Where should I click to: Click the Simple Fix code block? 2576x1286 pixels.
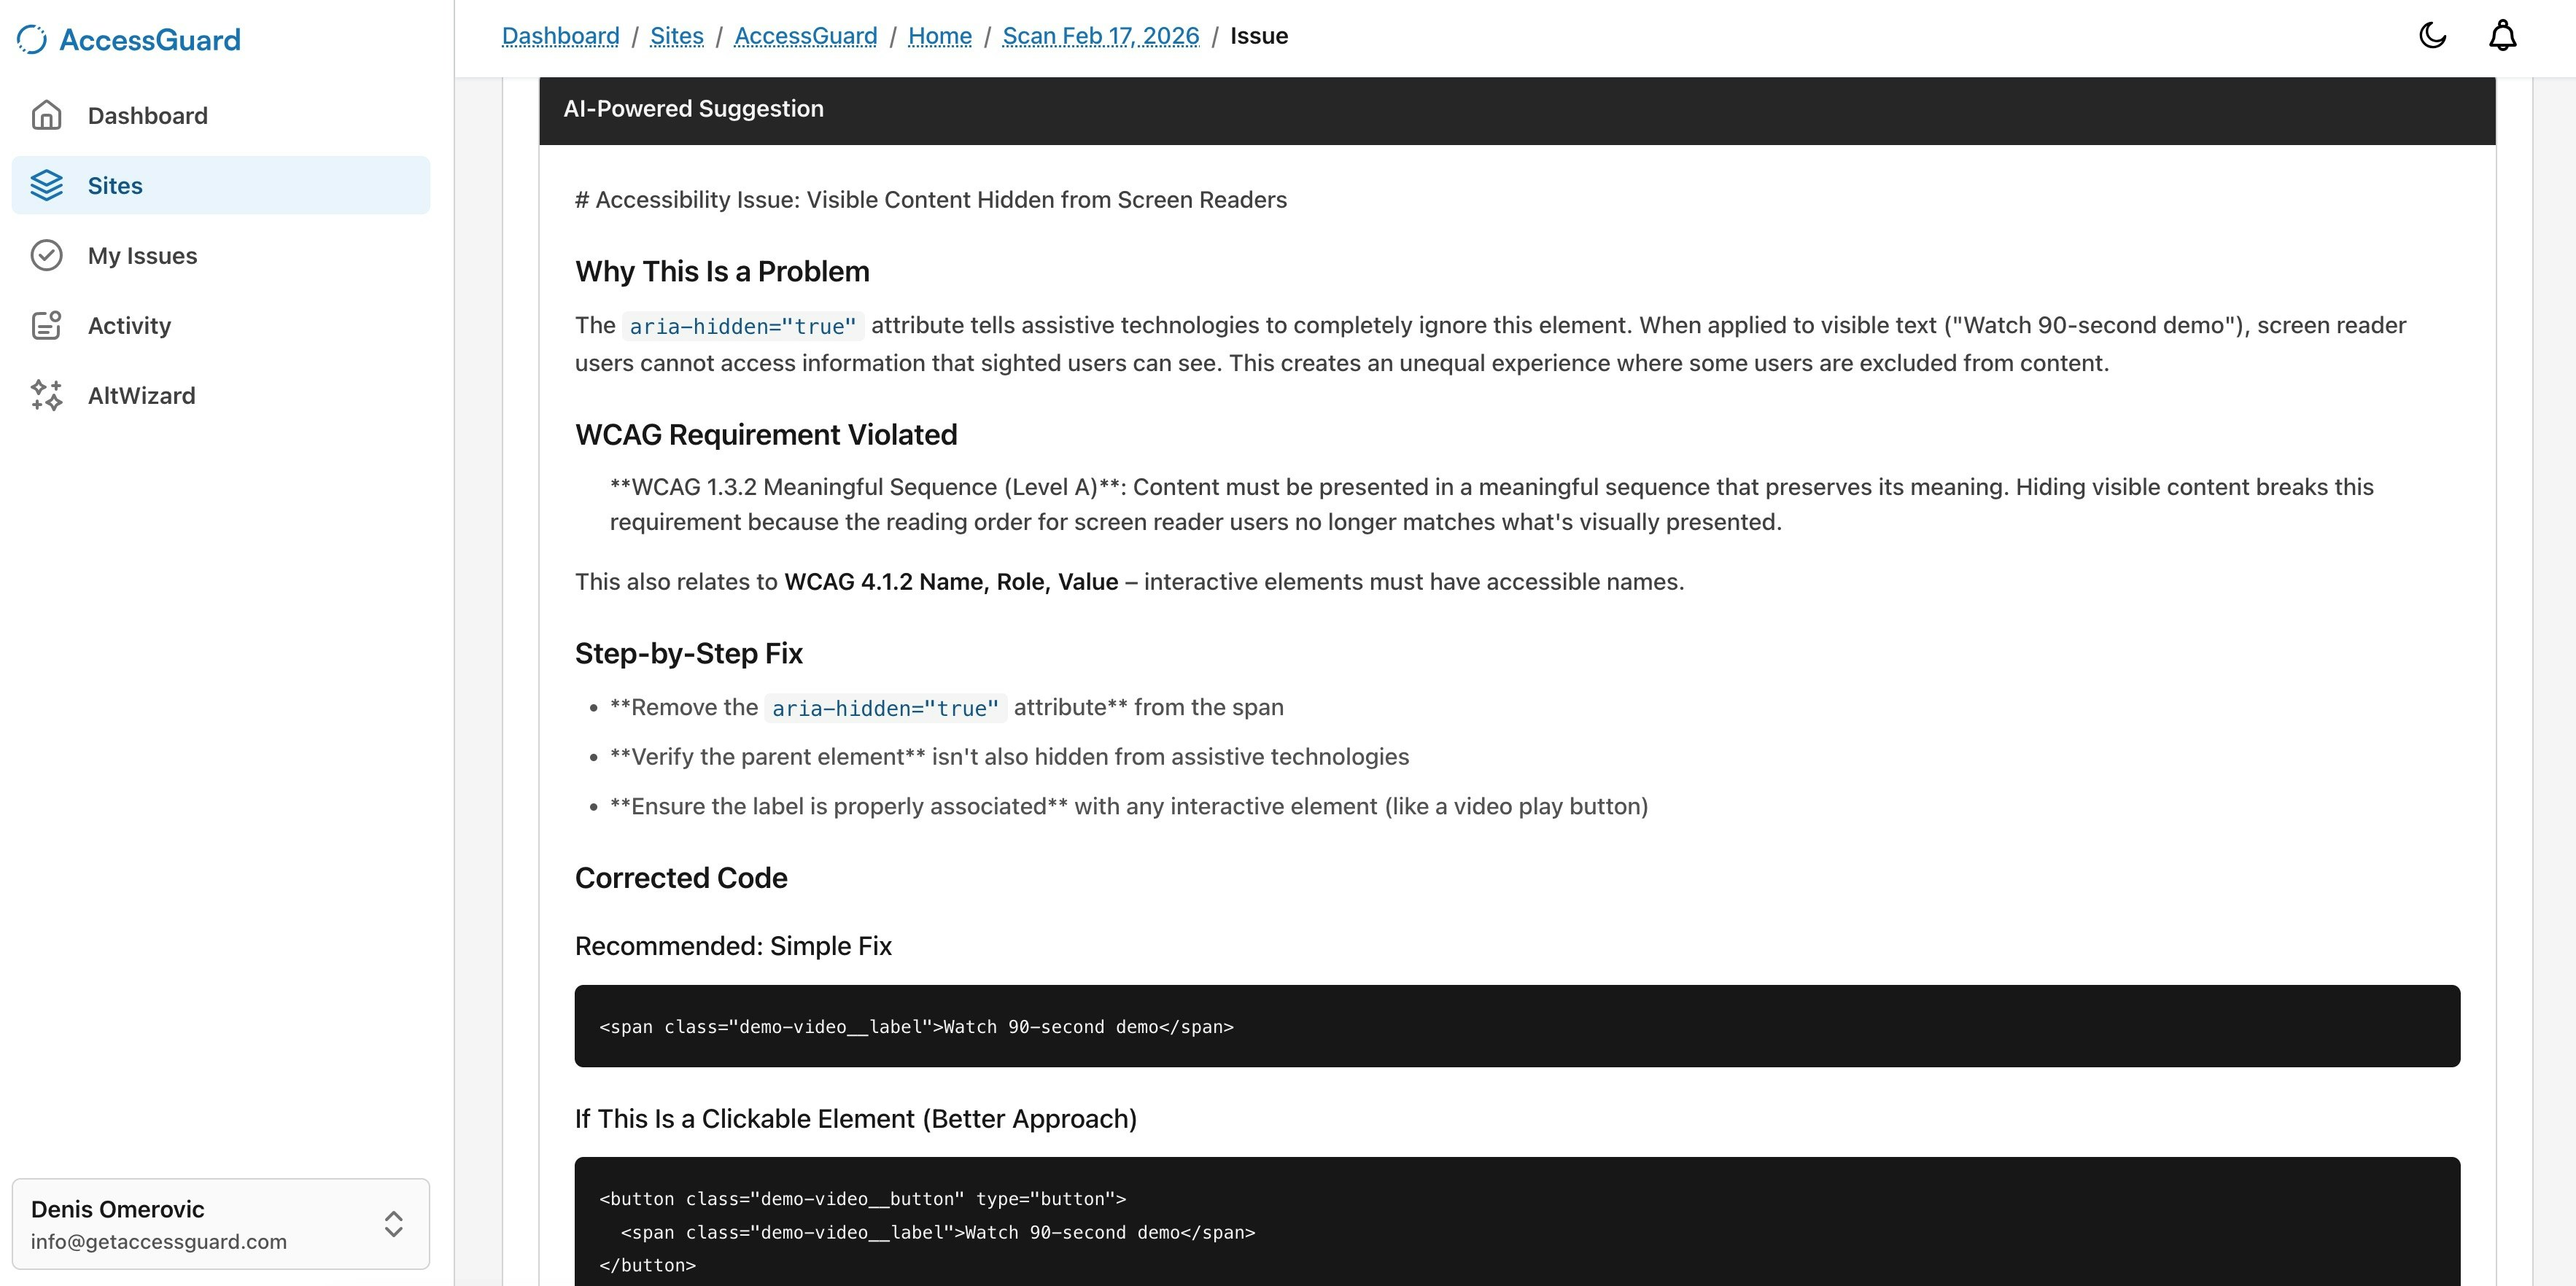pos(1516,1026)
